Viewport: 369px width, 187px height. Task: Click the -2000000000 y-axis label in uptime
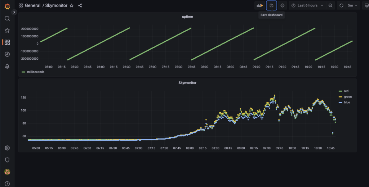pyautogui.click(x=29, y=59)
